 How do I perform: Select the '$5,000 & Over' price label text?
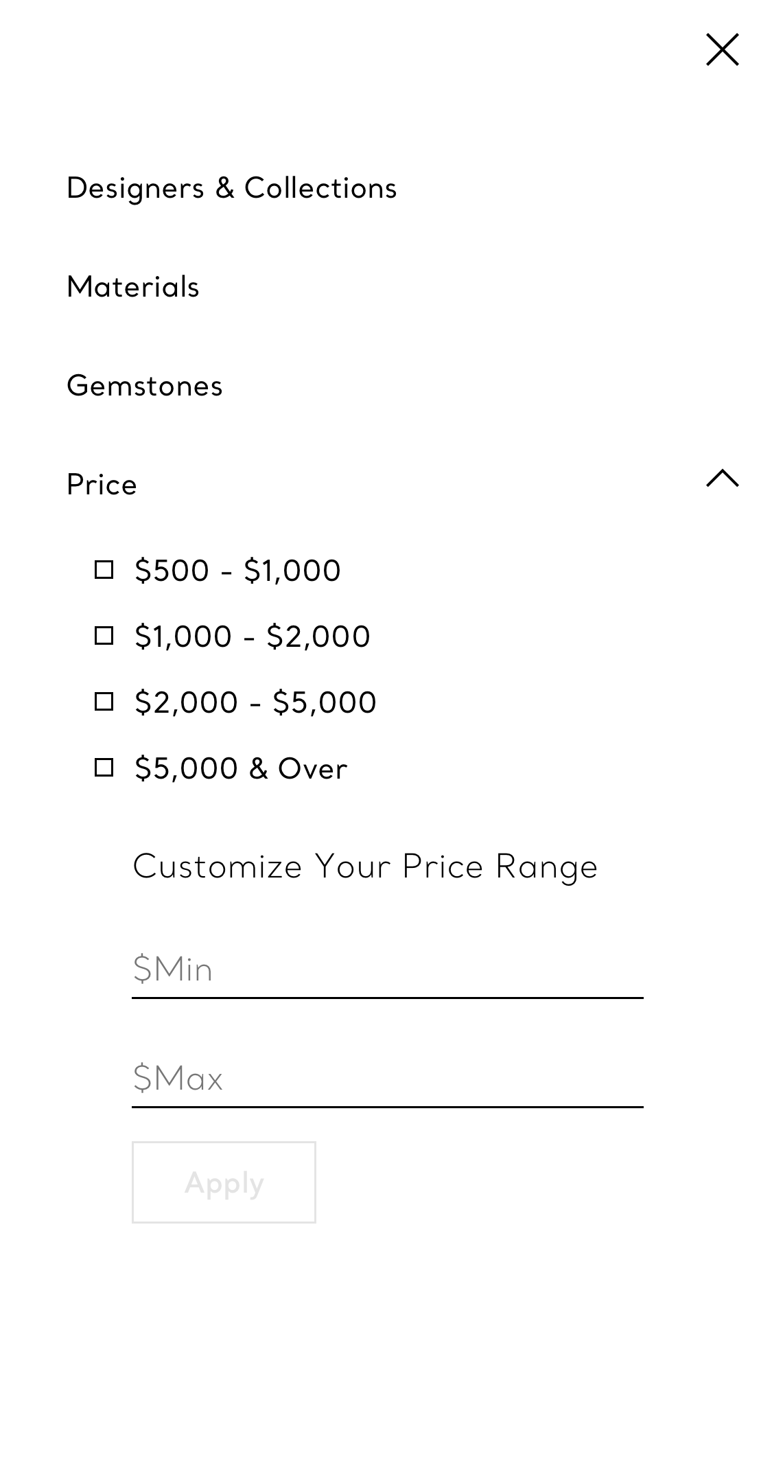[241, 768]
